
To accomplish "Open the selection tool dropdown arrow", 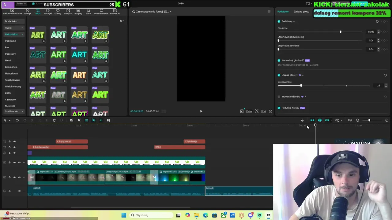I will pyautogui.click(x=9, y=120).
